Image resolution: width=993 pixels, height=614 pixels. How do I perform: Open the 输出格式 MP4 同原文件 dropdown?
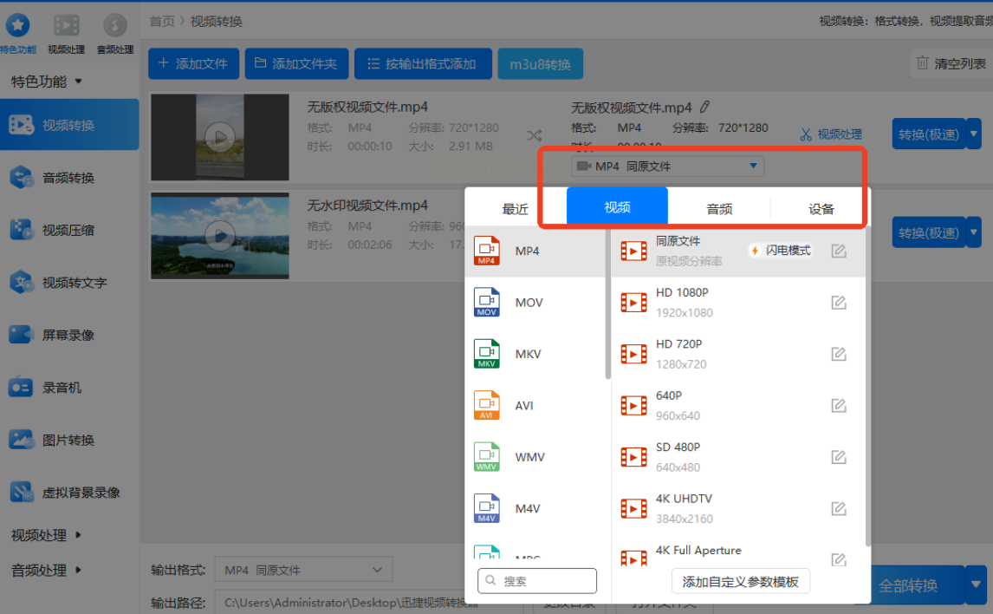[x=303, y=570]
